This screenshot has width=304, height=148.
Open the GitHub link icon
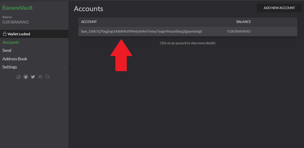[x=26, y=77]
